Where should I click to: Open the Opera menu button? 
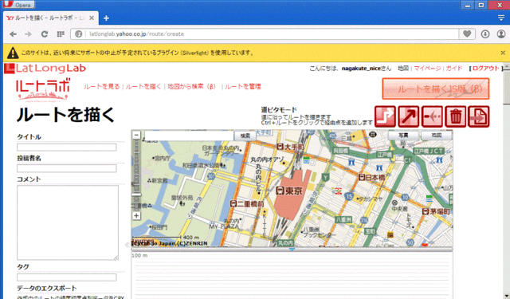[18, 5]
